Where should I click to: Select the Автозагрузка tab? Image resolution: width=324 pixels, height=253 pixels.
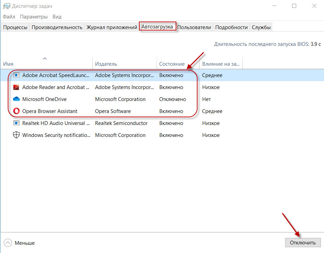[157, 27]
